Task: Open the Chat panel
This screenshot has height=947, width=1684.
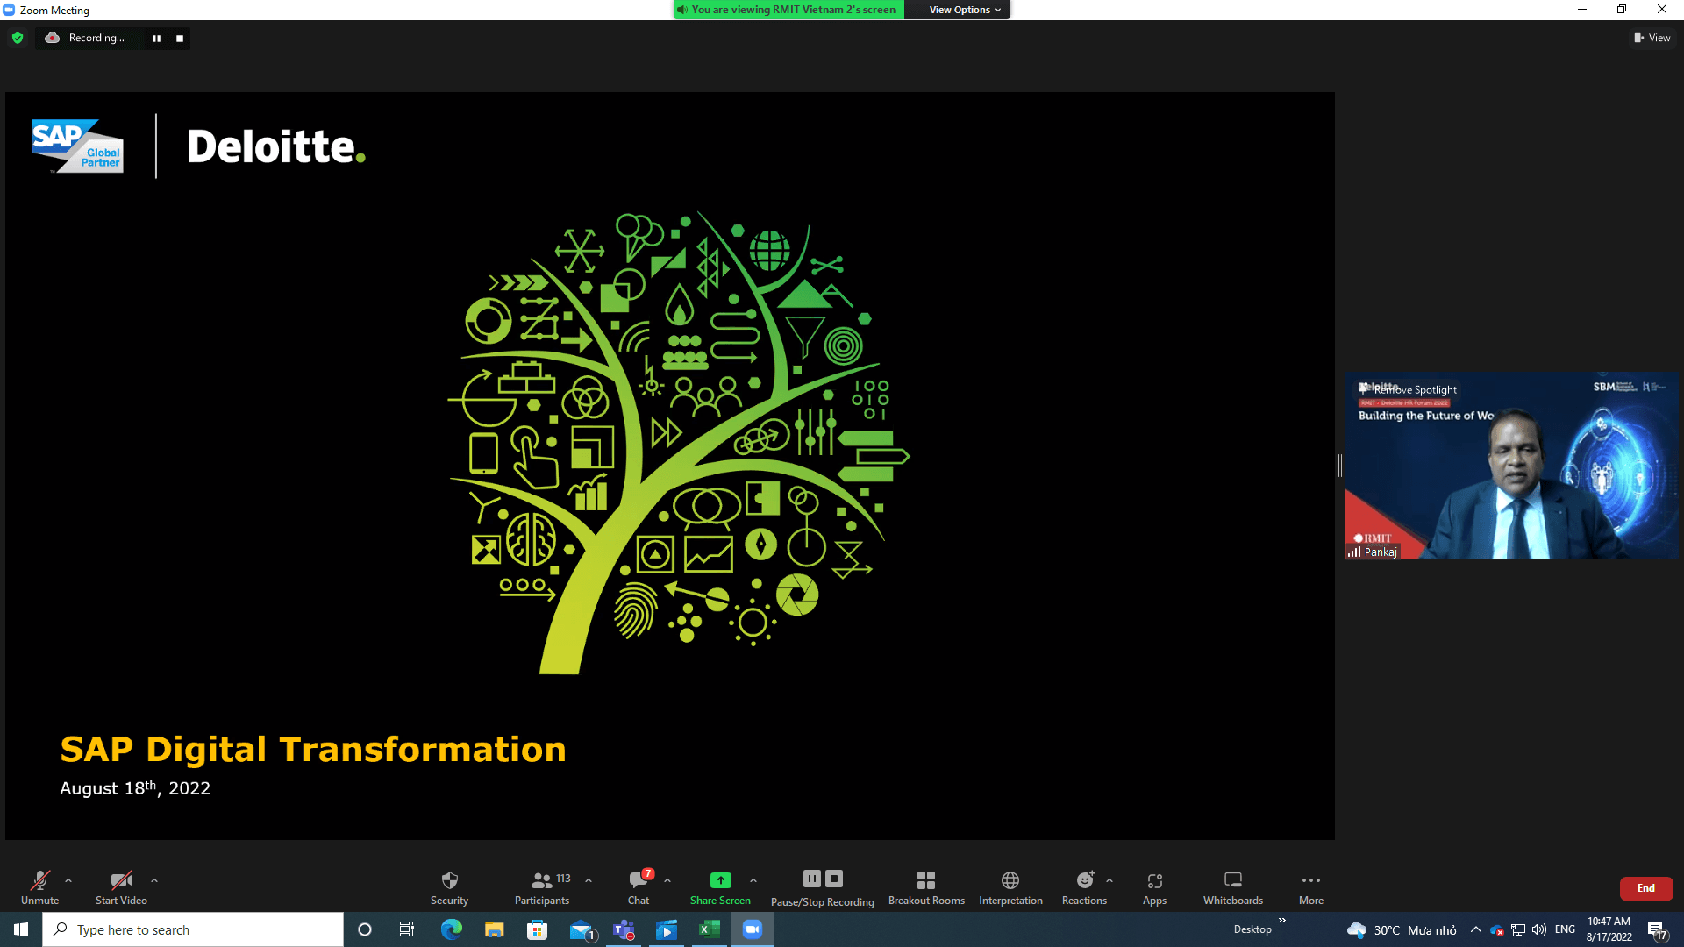Action: tap(639, 887)
